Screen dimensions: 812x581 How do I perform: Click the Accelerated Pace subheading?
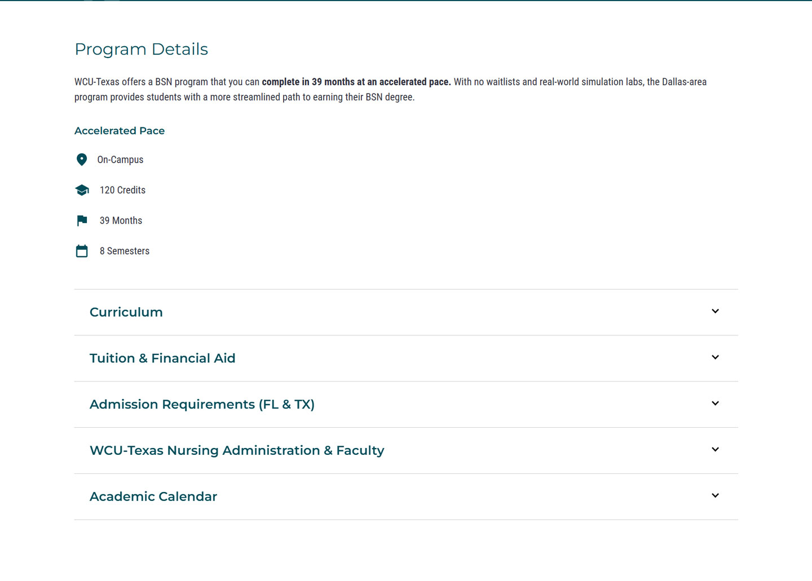click(x=120, y=131)
